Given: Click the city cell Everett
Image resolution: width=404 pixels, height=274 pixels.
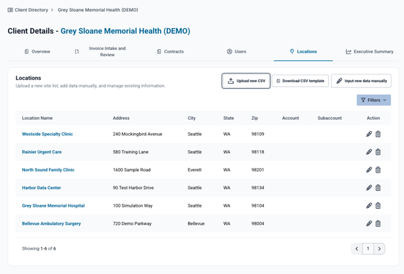Looking at the screenshot, I should (194, 170).
